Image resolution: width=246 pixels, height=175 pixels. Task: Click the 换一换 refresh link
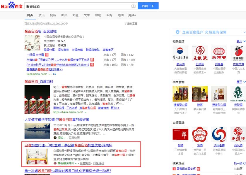tap(238, 163)
